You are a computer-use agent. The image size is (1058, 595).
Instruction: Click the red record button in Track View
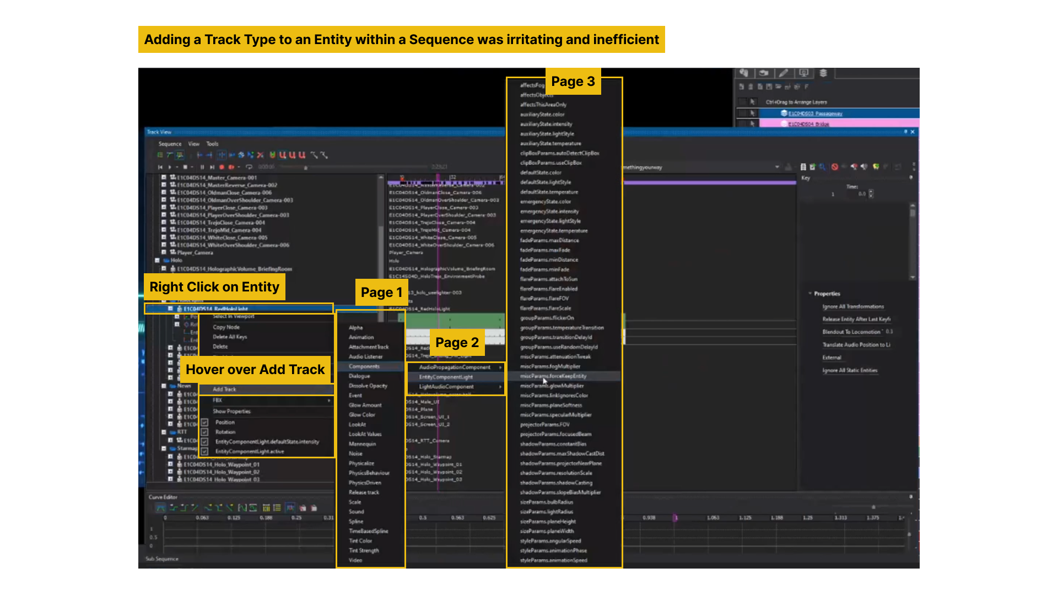[x=222, y=167]
